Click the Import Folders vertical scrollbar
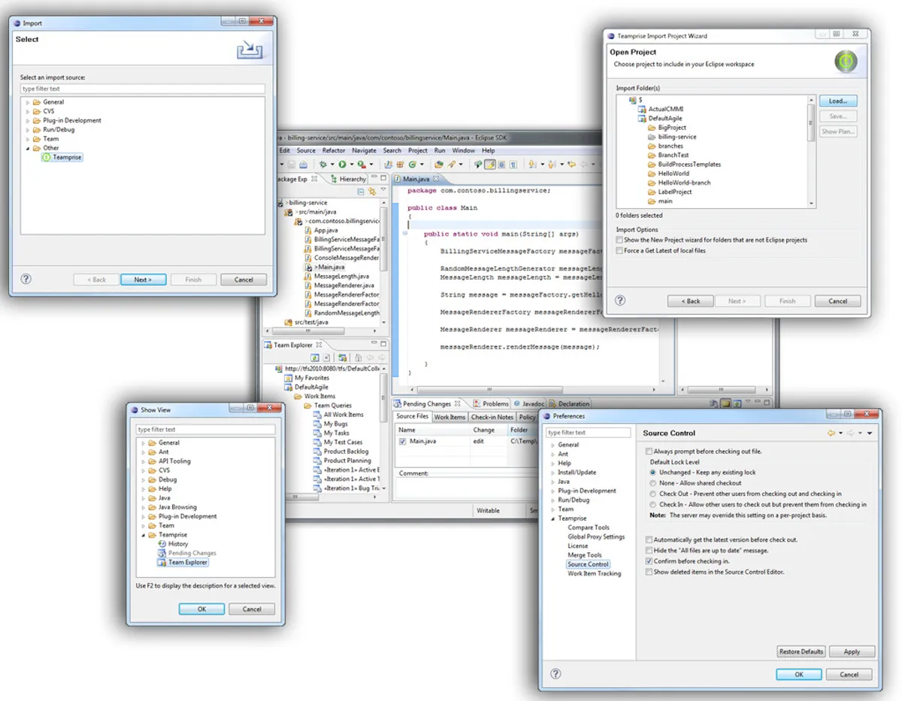Viewport: 902px width, 701px height. click(x=811, y=152)
